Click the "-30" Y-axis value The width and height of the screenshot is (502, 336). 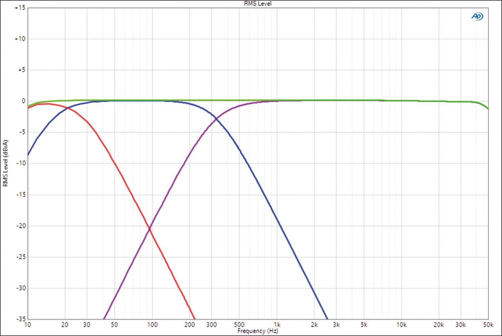21,288
